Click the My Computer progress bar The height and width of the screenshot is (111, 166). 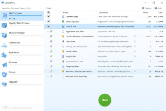[x=25, y=16]
